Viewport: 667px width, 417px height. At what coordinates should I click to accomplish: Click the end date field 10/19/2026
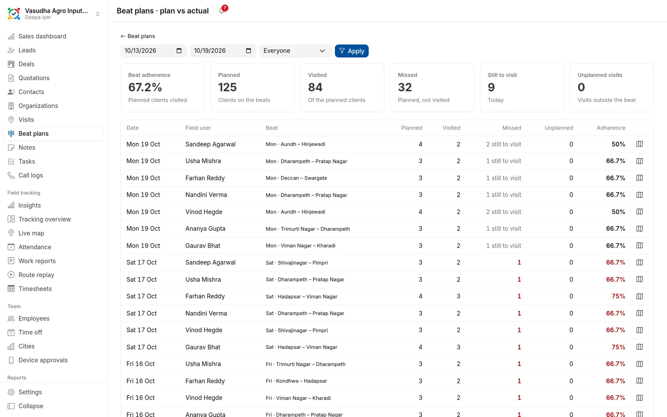pos(223,51)
